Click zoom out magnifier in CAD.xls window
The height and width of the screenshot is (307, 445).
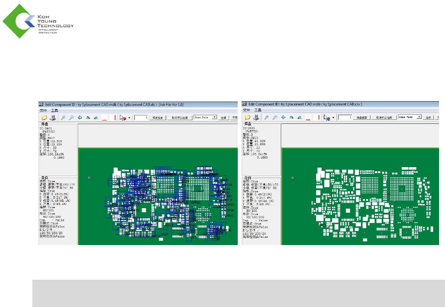click(72, 118)
